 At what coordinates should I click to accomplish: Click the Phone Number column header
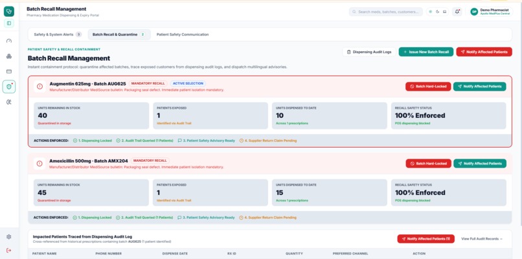click(109, 254)
